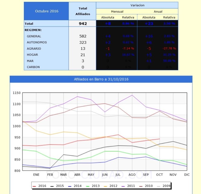
Task: Select the Variacion header
Action: (x=137, y=5)
